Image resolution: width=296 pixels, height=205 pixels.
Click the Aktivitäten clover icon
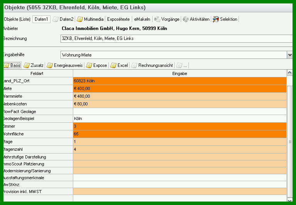coord(185,19)
